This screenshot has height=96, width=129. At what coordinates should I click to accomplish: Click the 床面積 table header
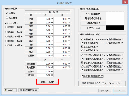coord(54,12)
